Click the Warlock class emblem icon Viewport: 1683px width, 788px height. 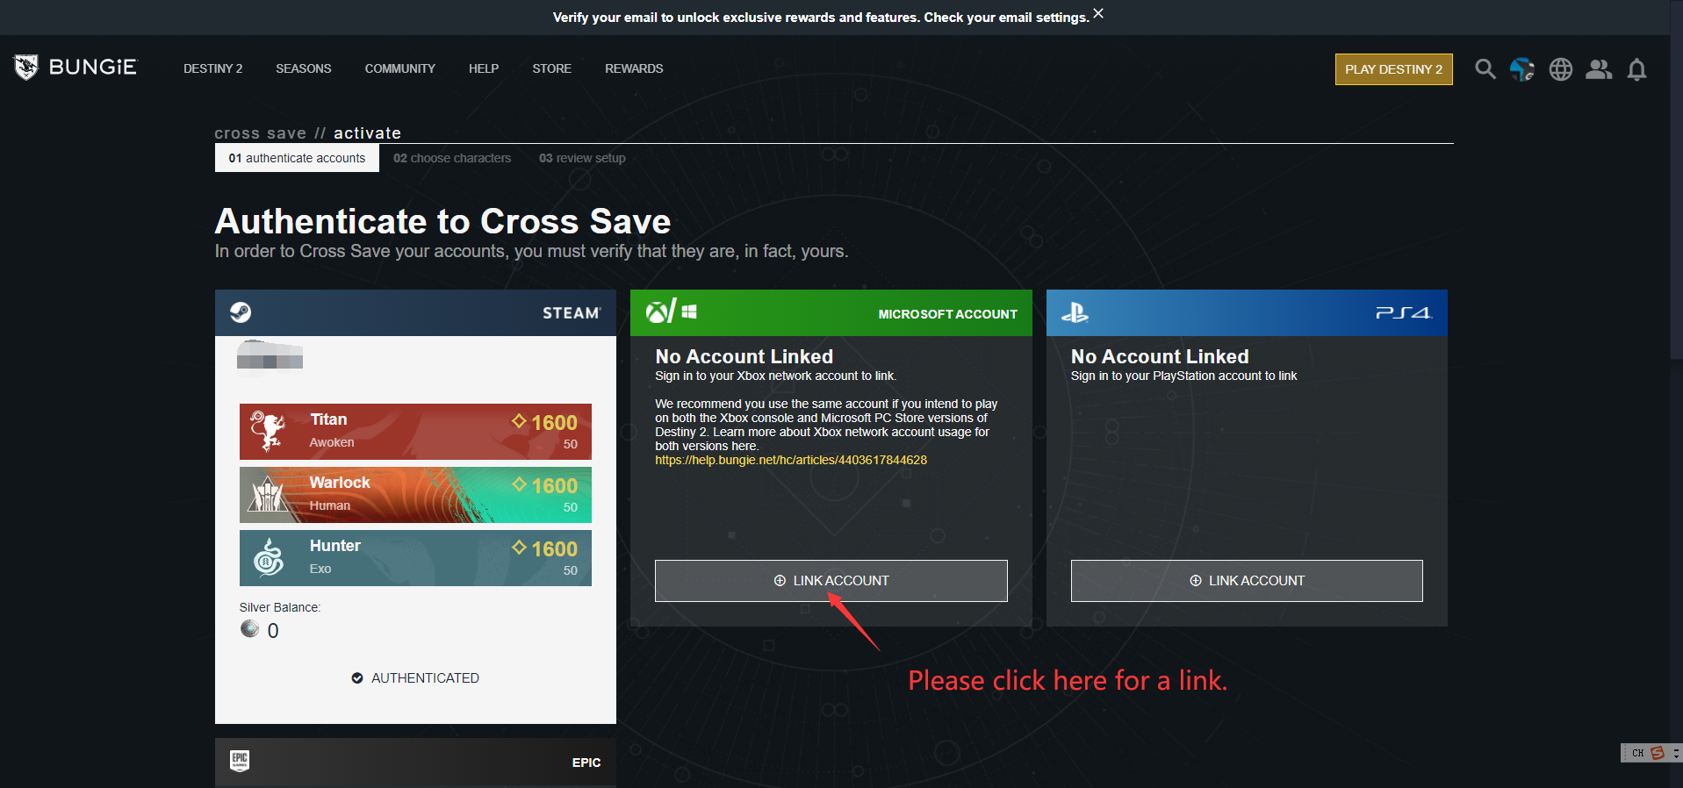click(x=269, y=494)
